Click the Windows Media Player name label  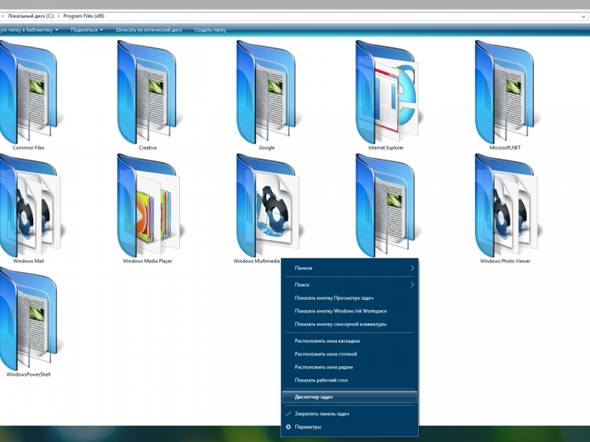(147, 262)
